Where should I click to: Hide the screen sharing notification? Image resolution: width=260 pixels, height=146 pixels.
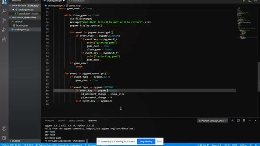[x=159, y=142]
